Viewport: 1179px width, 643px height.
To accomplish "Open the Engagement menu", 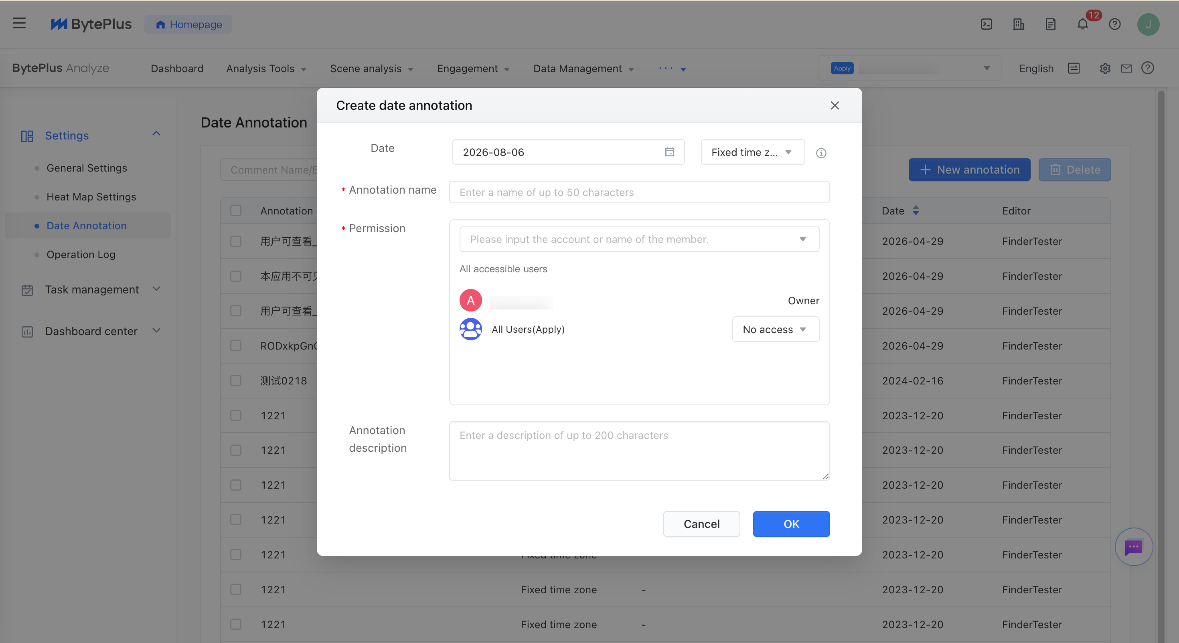I will coord(473,69).
